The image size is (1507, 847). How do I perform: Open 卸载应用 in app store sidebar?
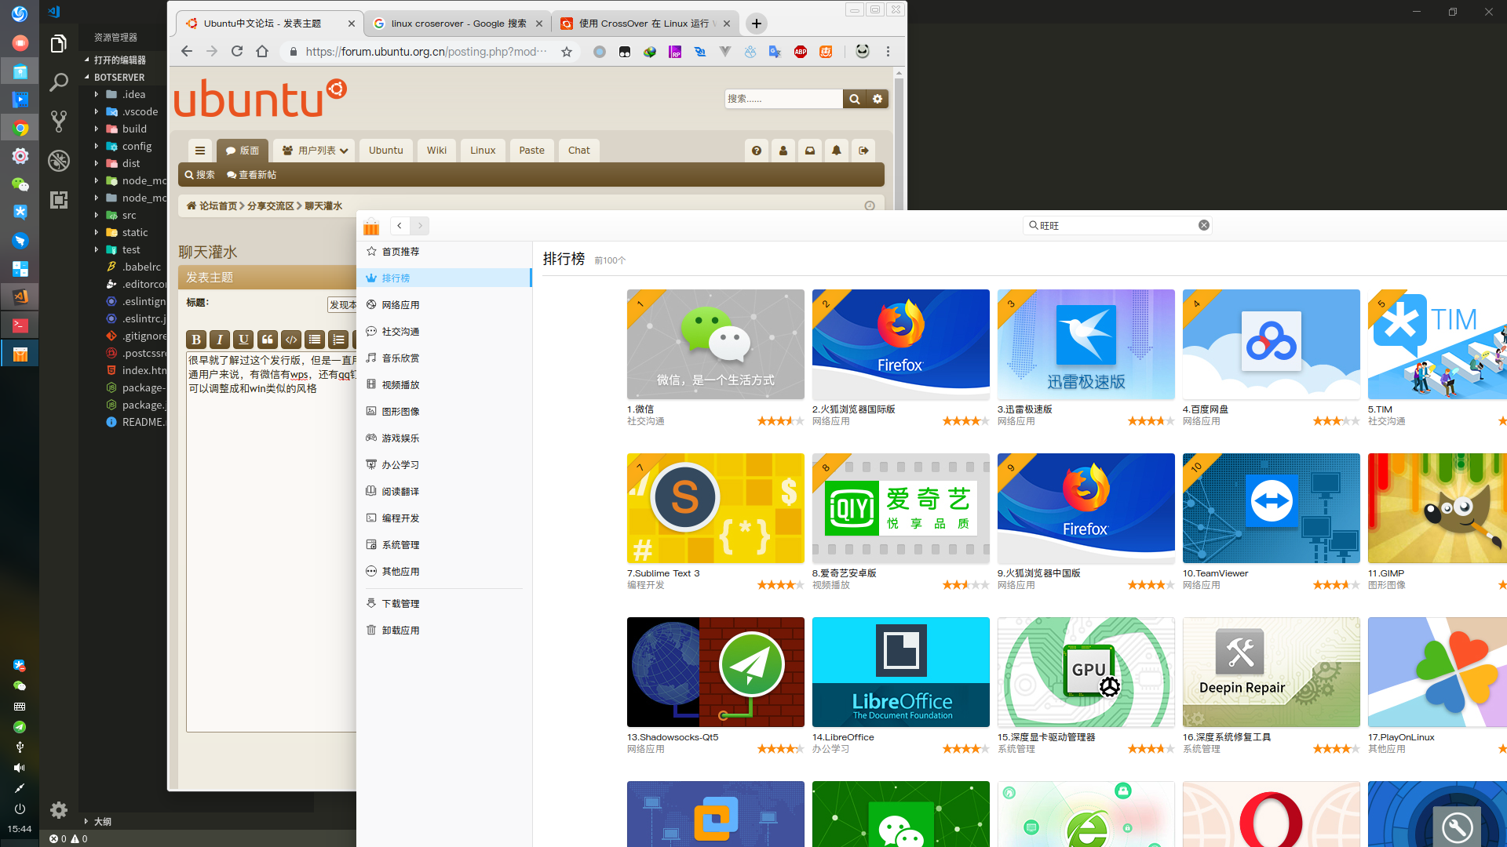tap(443, 631)
